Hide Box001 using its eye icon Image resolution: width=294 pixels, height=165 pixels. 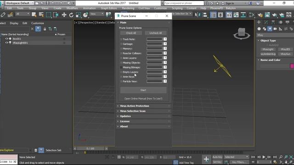click(7, 38)
